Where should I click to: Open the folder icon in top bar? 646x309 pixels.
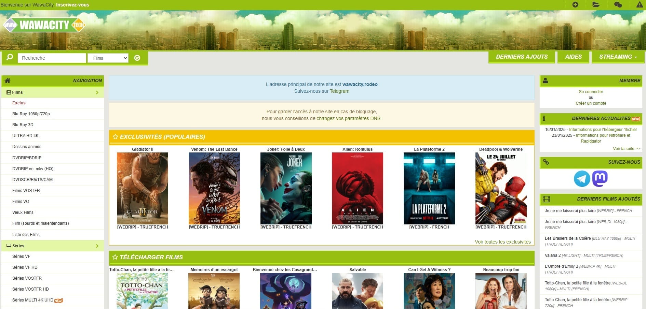click(x=596, y=5)
